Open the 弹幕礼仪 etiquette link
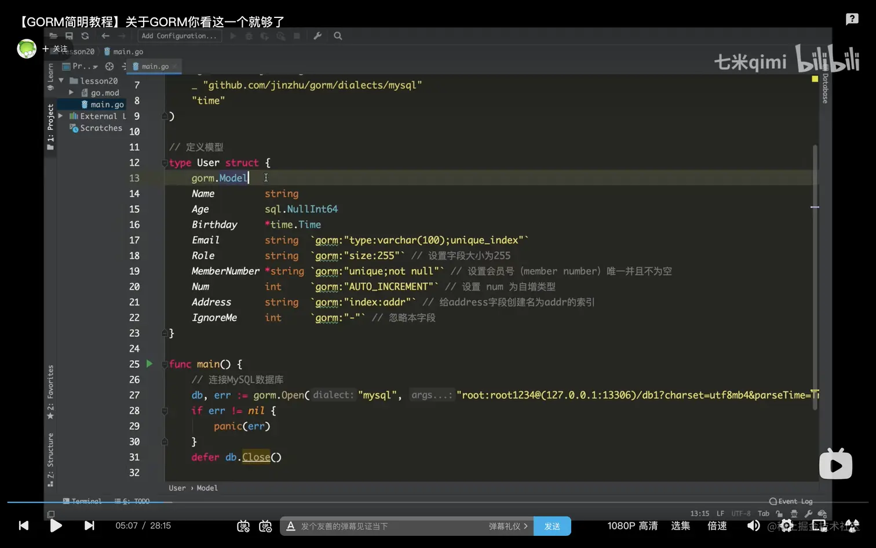The image size is (876, 548). pos(508,526)
